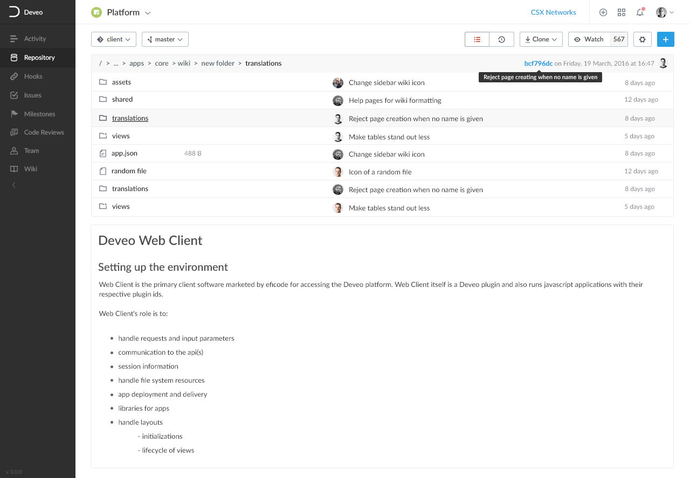Go to new folder in breadcrumb
This screenshot has width=690, height=478.
pos(218,64)
